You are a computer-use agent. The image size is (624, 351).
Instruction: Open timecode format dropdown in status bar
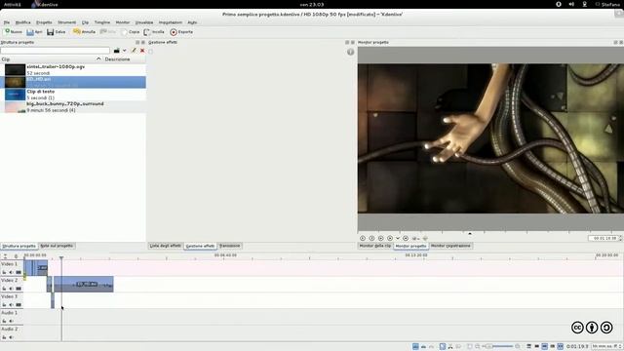coord(606,347)
